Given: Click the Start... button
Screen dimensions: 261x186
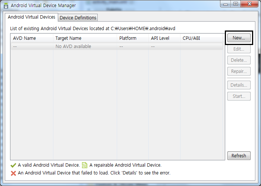Looking at the screenshot, I should [239, 96].
